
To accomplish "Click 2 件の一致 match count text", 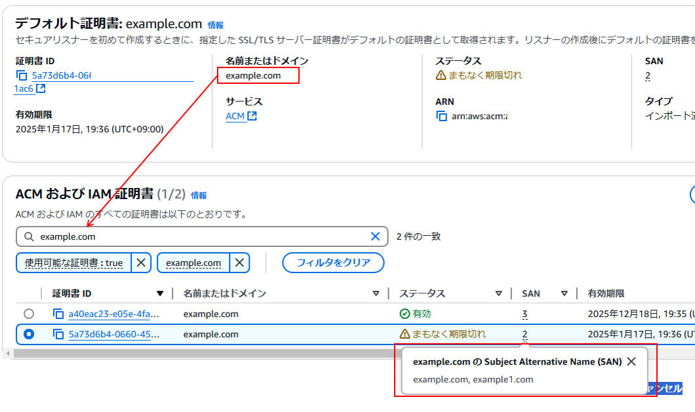I will (x=418, y=236).
